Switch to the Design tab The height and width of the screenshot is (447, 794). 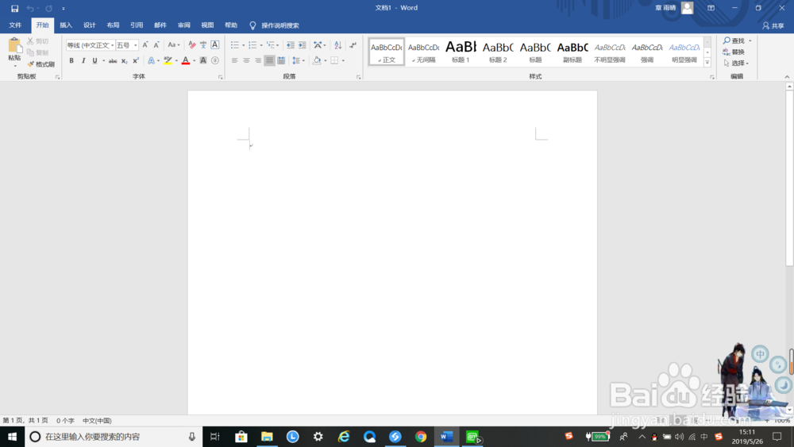[90, 25]
